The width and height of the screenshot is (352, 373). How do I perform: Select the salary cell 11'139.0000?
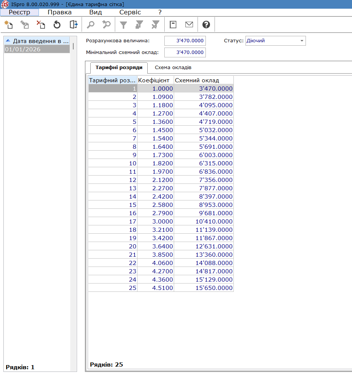tap(204, 230)
